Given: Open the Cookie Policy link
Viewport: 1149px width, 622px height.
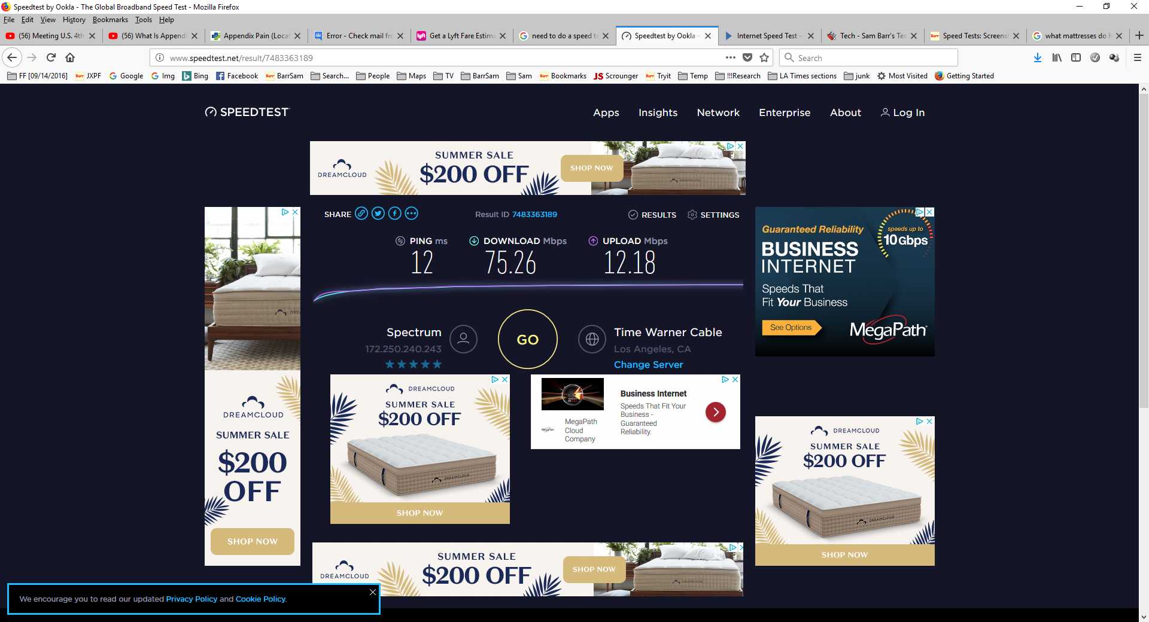Looking at the screenshot, I should (x=260, y=599).
